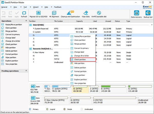Open the Help menu dropdown arrow
The image size is (154, 114).
tap(51, 7)
